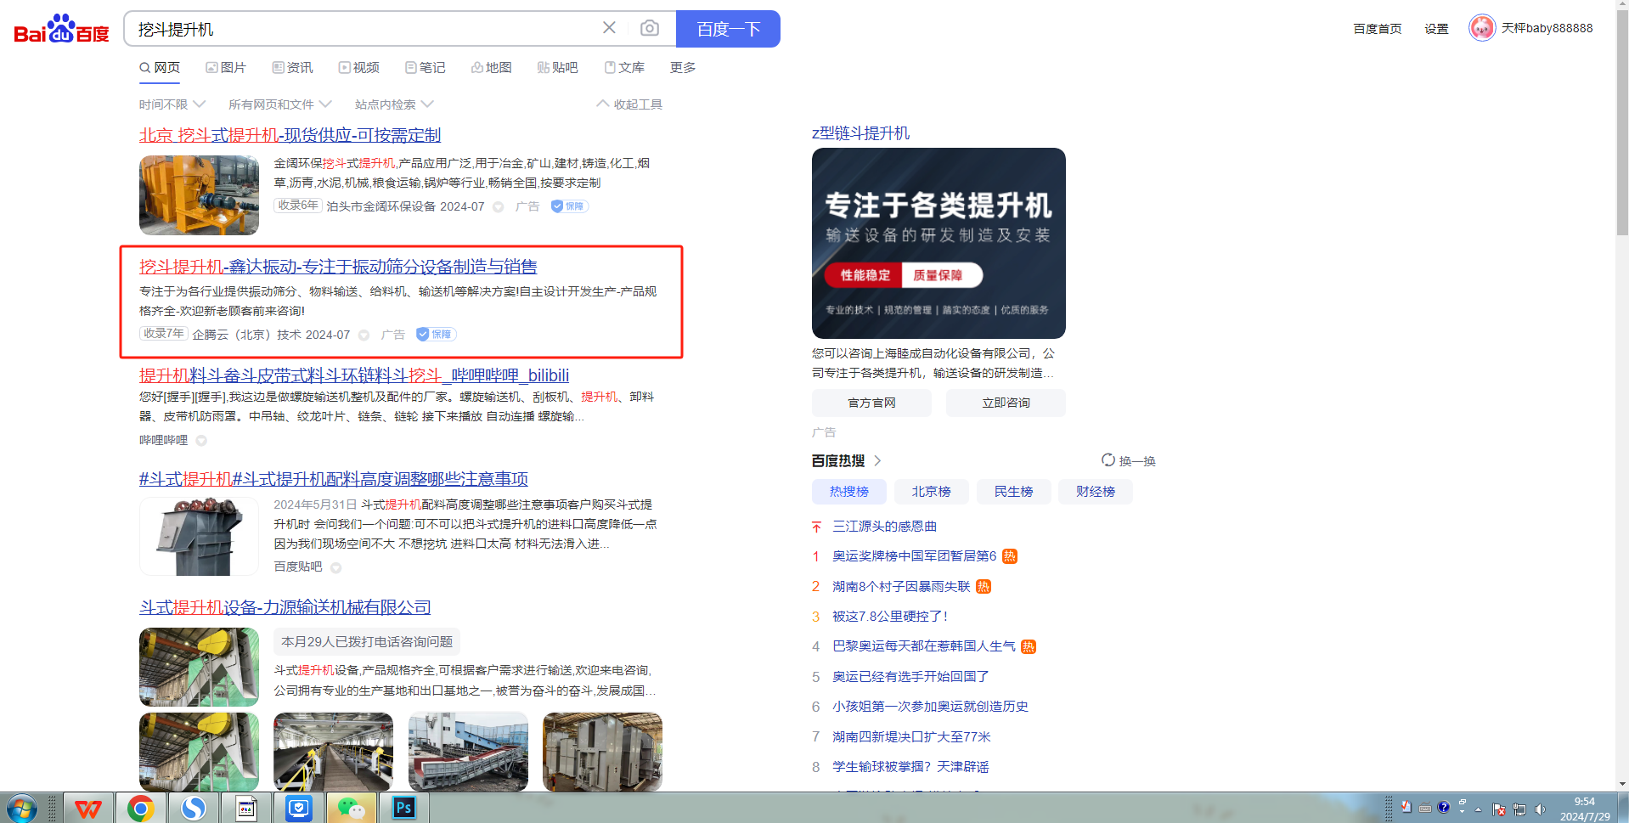The height and width of the screenshot is (823, 1629).
Task: Click the 换一换 refresh icon
Action: pos(1108,460)
